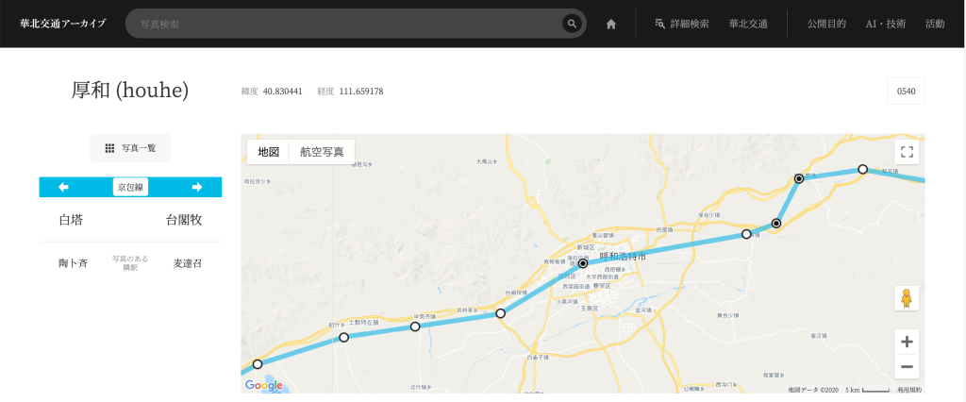Zoom out on the map

(907, 366)
